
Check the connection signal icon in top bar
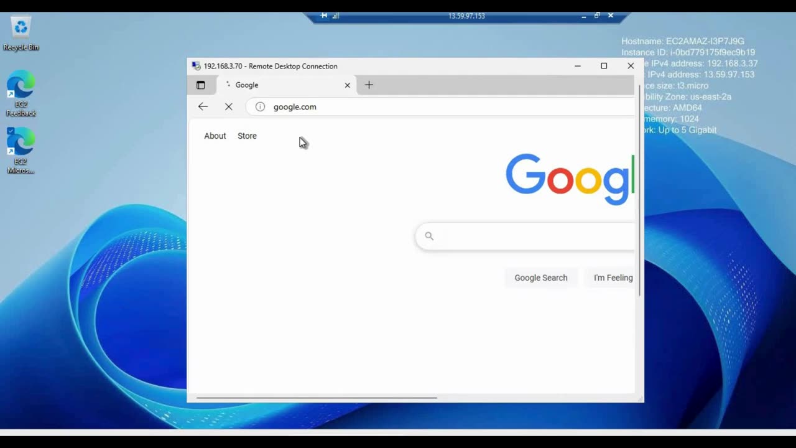tap(336, 16)
